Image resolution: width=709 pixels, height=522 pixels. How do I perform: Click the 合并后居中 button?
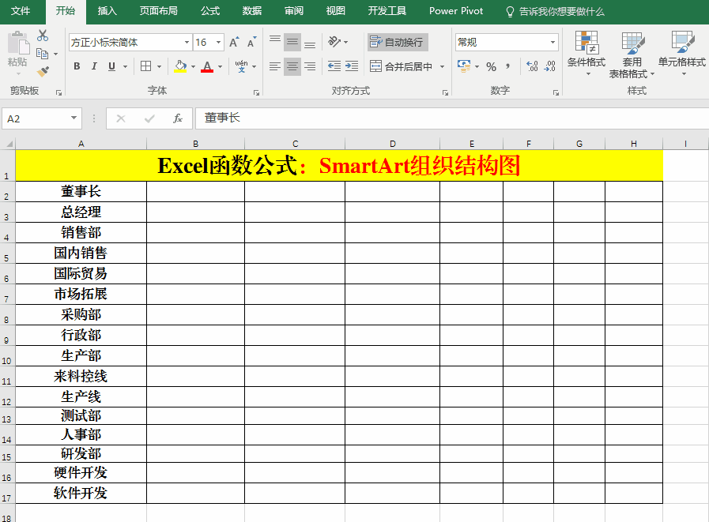402,66
